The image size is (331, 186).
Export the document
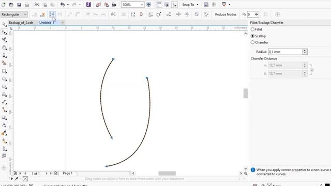[106, 5]
